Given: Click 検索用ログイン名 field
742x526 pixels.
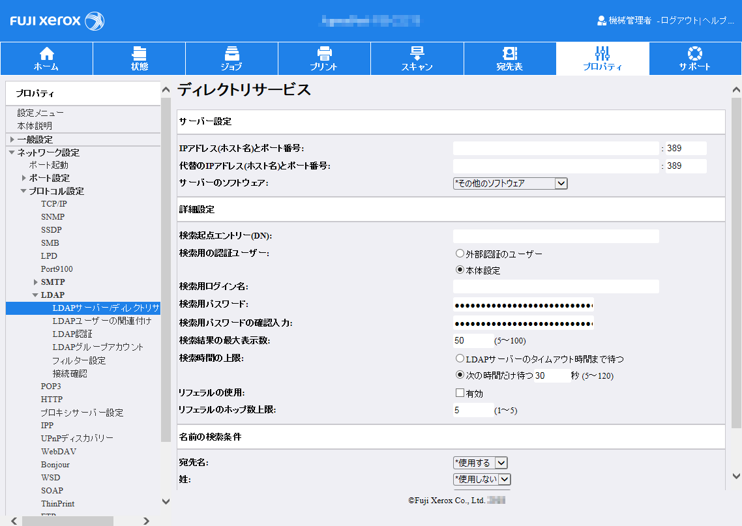Looking at the screenshot, I should click(x=556, y=286).
